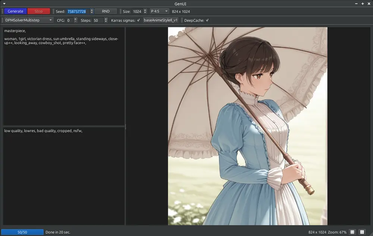
Task: Click RND to randomize the seed
Action: [106, 11]
